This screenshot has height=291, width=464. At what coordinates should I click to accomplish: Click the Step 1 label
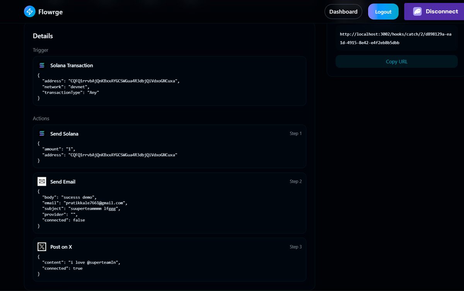pyautogui.click(x=296, y=134)
